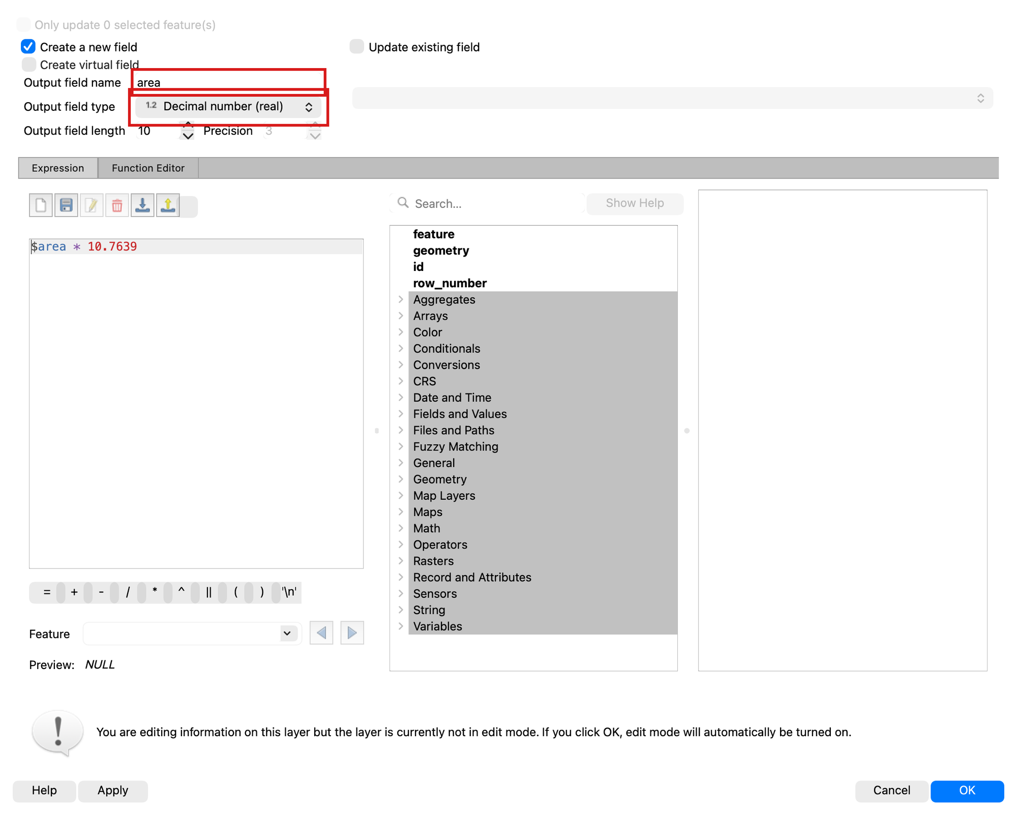Insert the minus operator
This screenshot has width=1017, height=817.
tap(101, 592)
